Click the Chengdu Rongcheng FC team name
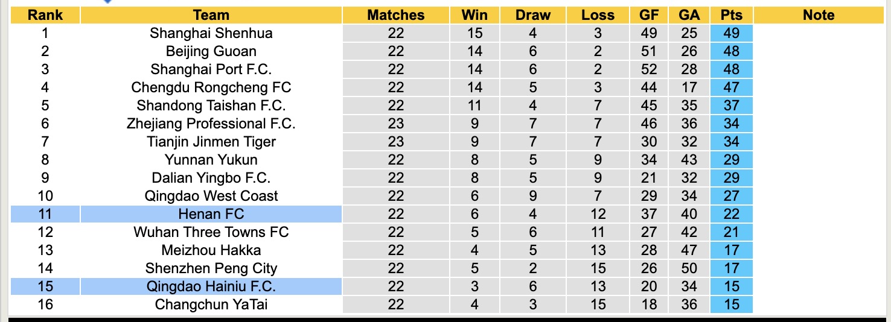This screenshot has height=322, width=891. pos(211,87)
